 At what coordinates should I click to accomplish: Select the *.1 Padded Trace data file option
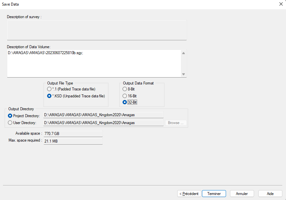49,89
